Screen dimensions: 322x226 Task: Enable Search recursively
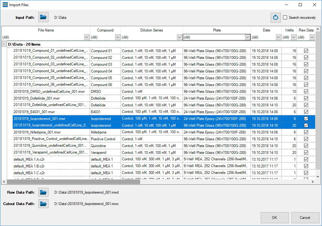click(285, 18)
